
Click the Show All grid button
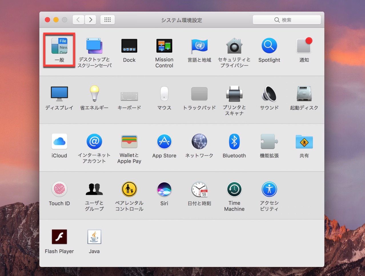107,20
